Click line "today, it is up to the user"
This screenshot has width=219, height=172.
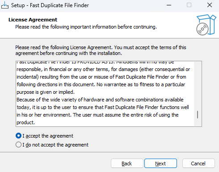pos(103,107)
